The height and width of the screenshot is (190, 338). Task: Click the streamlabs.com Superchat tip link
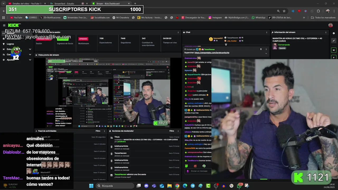(x=212, y=53)
